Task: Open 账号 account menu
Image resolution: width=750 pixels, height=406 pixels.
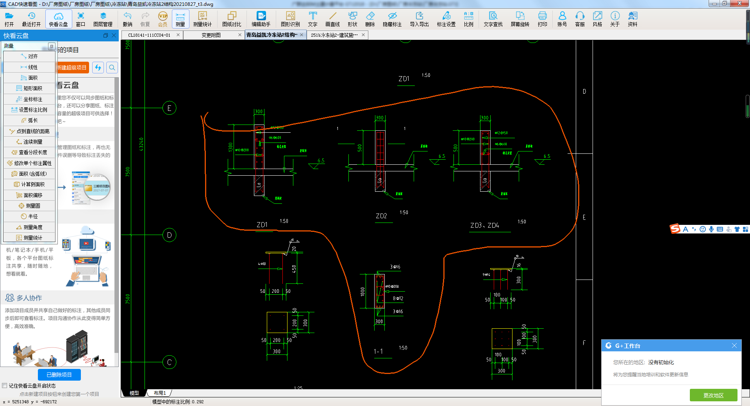Action: point(562,19)
